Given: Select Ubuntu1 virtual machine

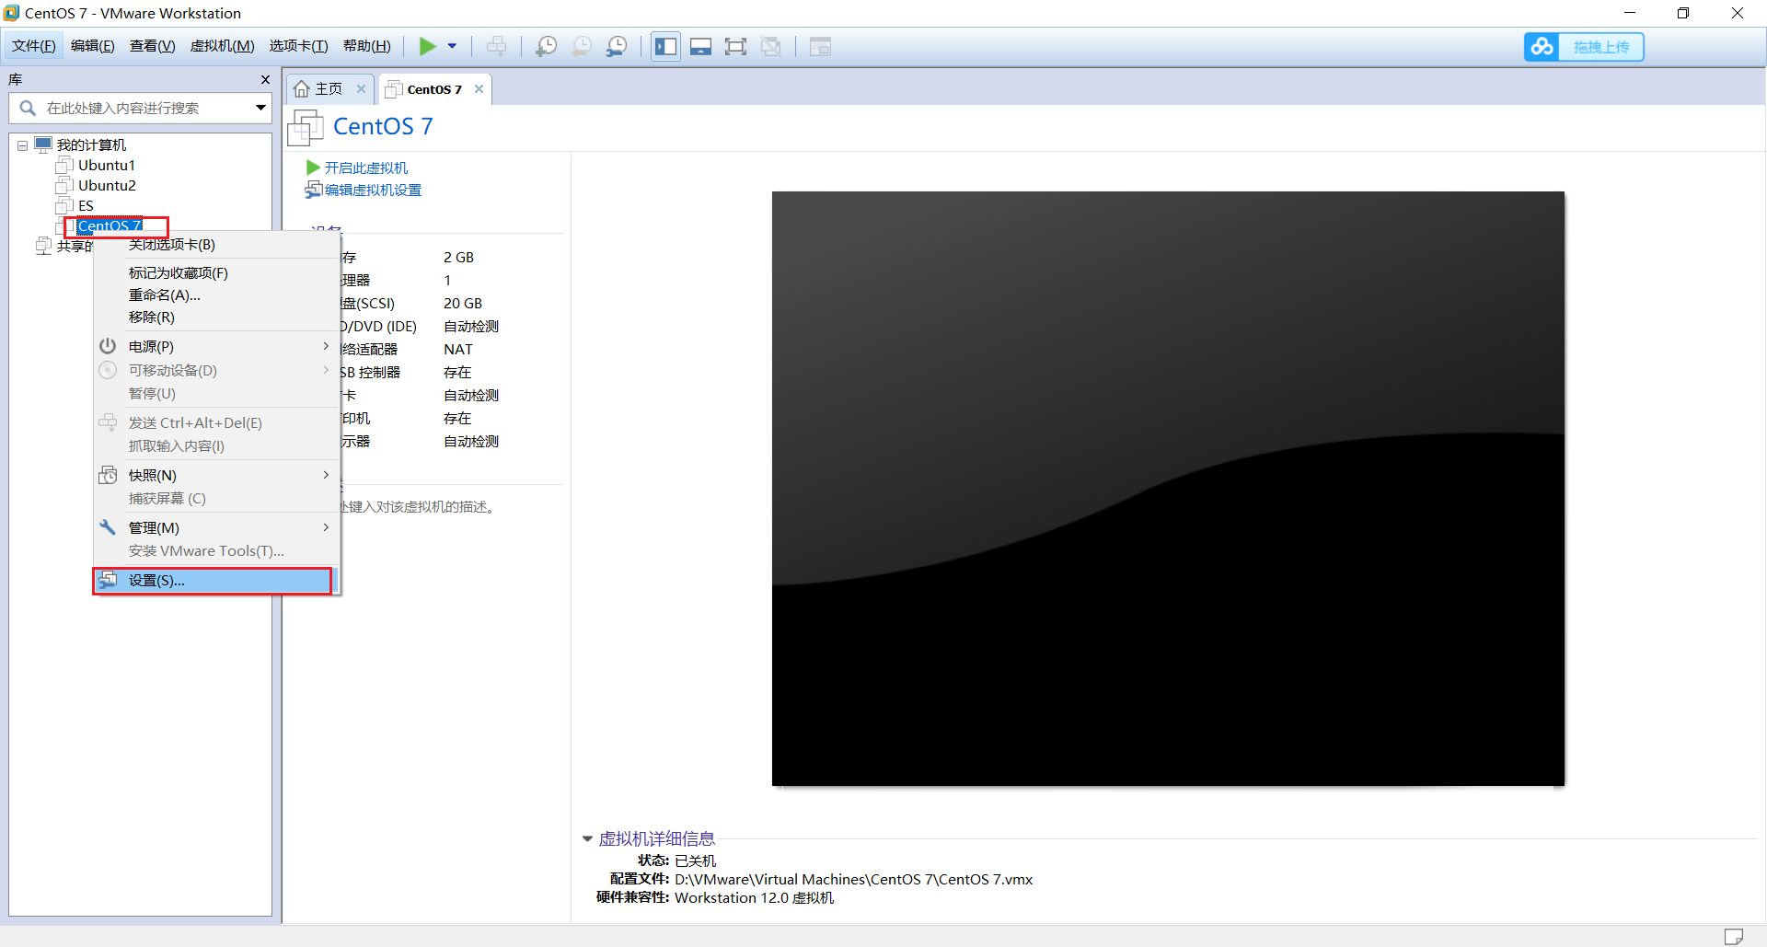Looking at the screenshot, I should click(x=107, y=166).
